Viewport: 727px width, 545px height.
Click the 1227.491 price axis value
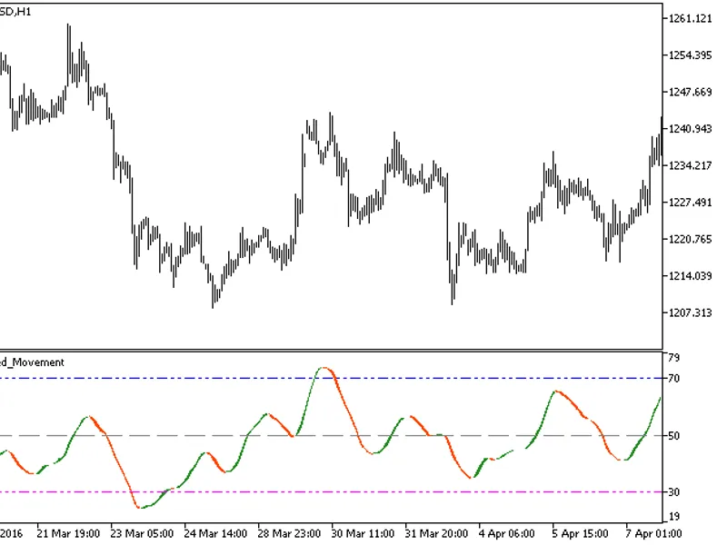click(x=690, y=203)
